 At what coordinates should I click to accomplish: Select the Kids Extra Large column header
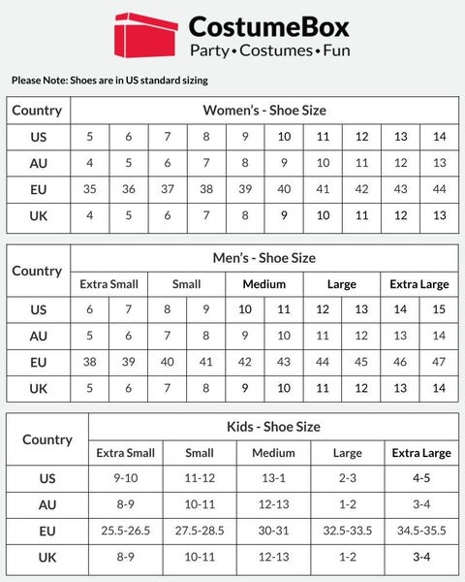[x=421, y=453]
